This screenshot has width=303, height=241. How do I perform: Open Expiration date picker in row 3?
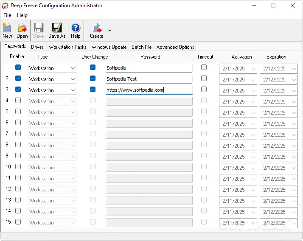tap(279, 91)
